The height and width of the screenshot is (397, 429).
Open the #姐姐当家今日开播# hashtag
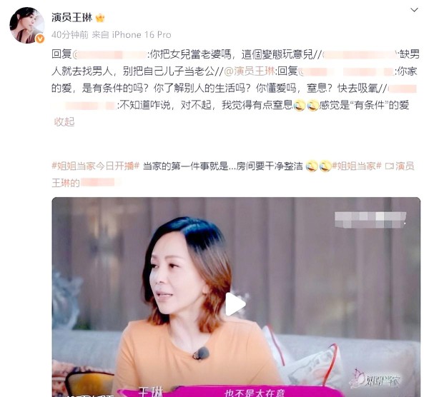[x=96, y=166]
